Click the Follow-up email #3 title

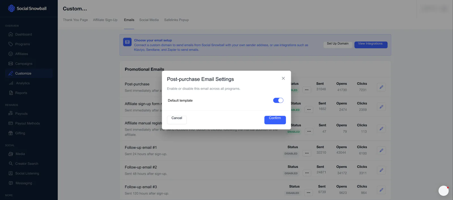coord(141,187)
